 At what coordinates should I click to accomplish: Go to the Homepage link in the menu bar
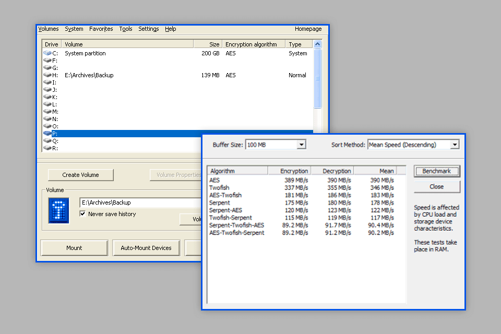click(x=308, y=29)
